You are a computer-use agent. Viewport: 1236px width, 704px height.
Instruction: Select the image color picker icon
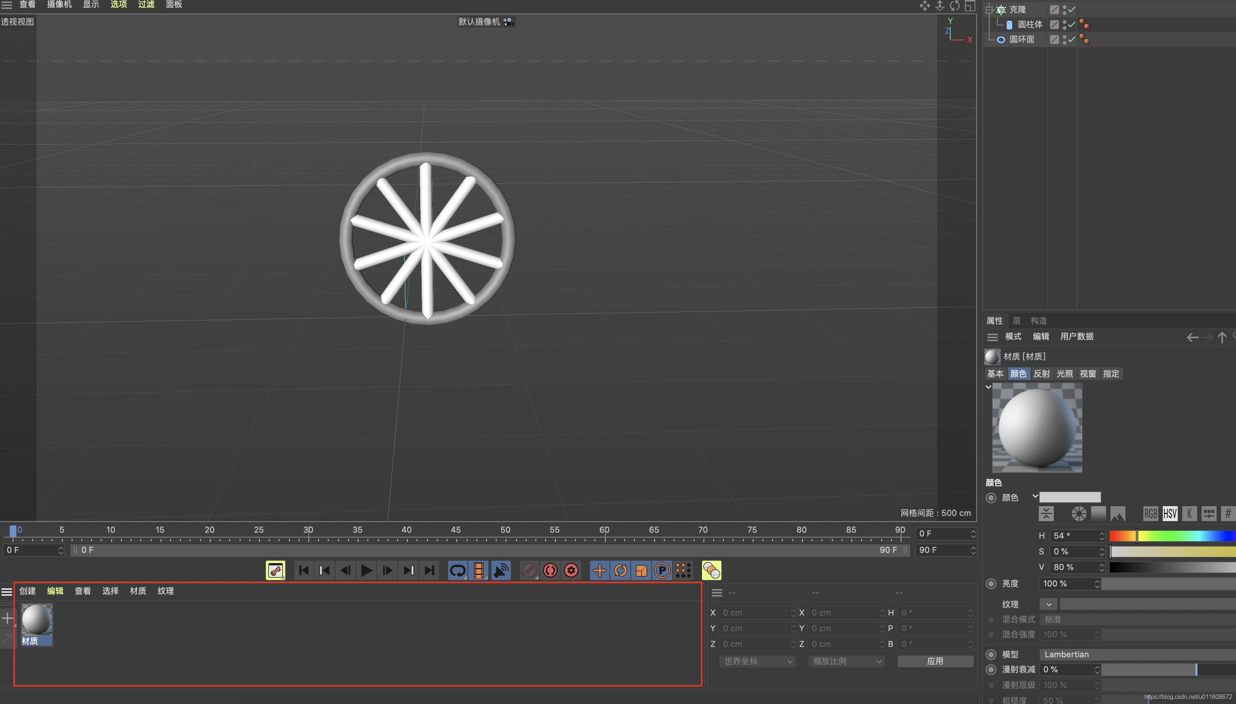[x=1118, y=514]
